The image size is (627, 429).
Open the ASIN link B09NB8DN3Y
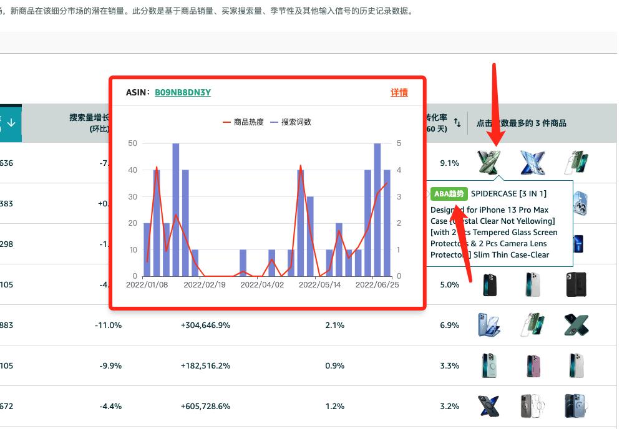pyautogui.click(x=181, y=92)
